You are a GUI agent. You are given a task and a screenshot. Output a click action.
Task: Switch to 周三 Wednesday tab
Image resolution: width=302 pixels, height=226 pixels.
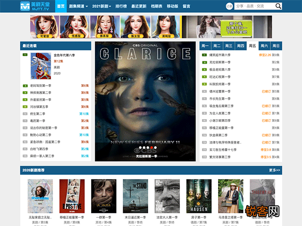(229, 46)
